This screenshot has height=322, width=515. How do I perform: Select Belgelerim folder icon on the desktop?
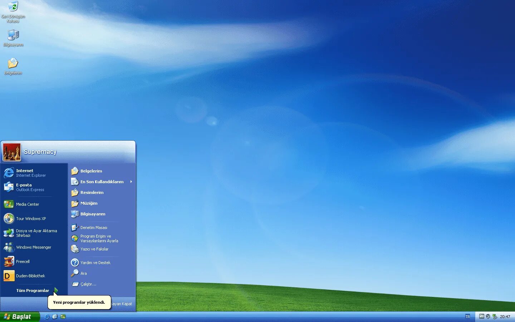point(13,66)
